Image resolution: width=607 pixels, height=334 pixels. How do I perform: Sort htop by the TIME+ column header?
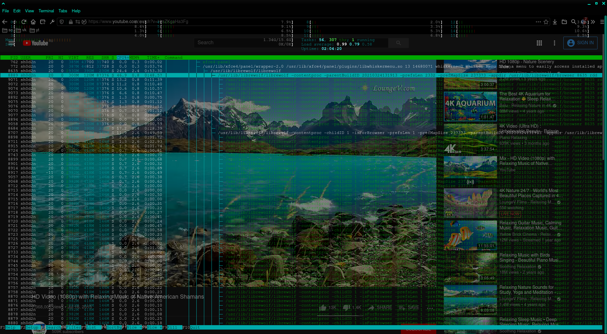(153, 58)
